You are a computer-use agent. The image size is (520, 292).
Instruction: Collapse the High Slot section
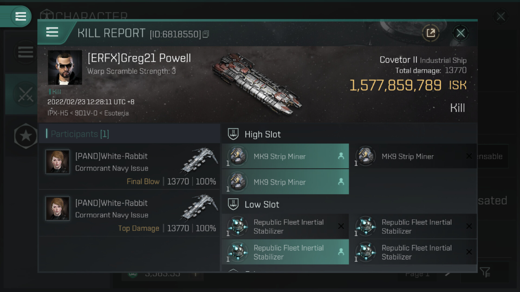233,134
